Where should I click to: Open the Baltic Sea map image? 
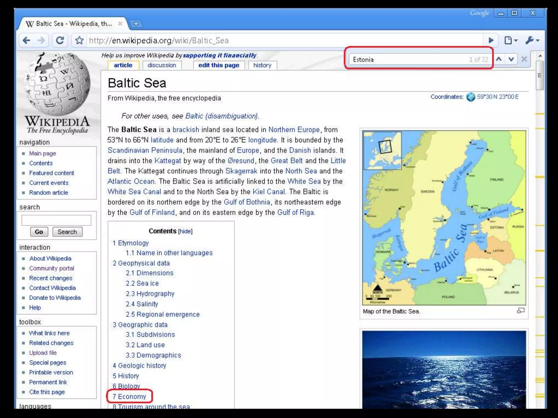click(444, 218)
